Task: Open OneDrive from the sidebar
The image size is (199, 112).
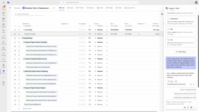Action: 3,37
